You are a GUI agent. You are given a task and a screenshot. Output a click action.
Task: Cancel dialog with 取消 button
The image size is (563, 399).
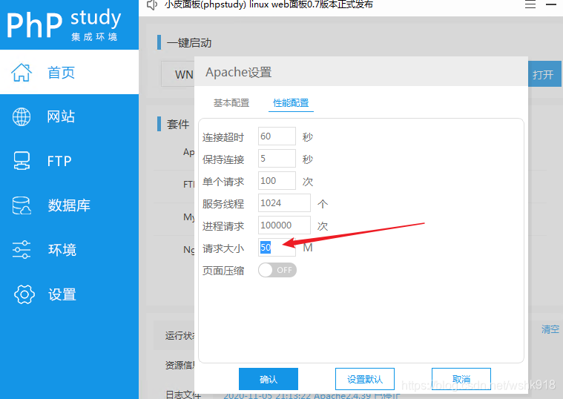pyautogui.click(x=461, y=379)
